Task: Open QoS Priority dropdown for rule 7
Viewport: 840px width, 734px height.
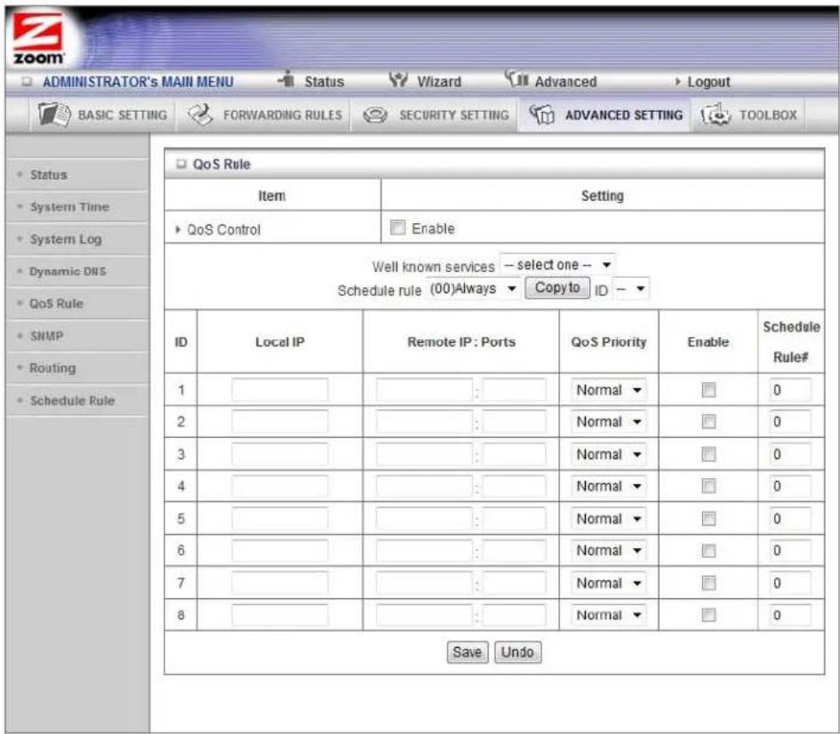Action: (608, 582)
